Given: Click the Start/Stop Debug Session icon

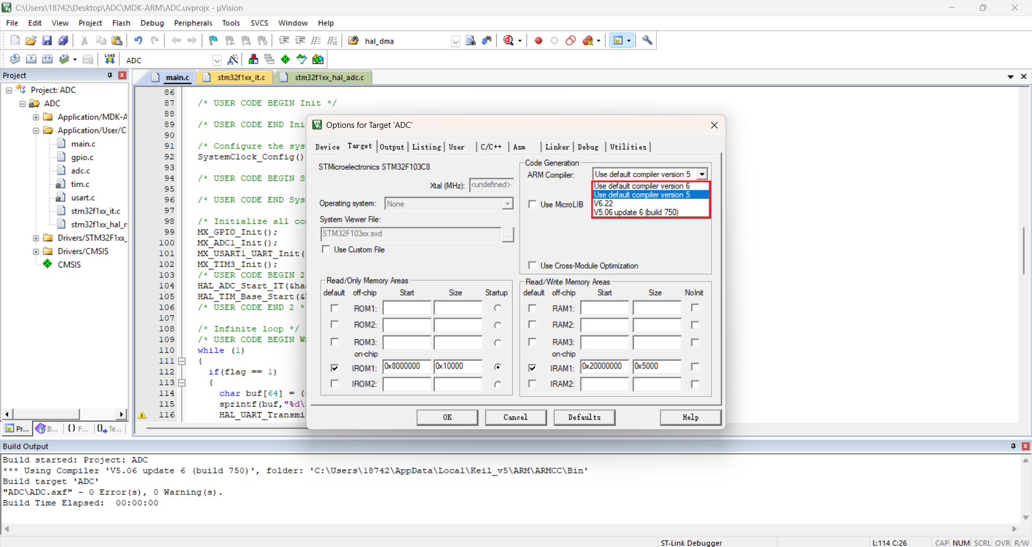Looking at the screenshot, I should click(x=508, y=40).
